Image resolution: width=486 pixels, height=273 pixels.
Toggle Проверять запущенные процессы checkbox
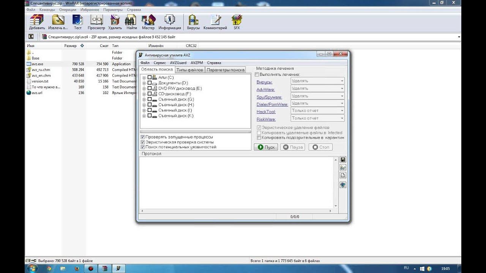(143, 137)
